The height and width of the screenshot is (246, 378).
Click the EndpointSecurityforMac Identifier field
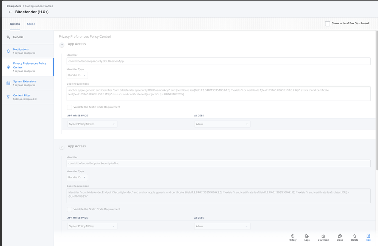[x=219, y=163]
